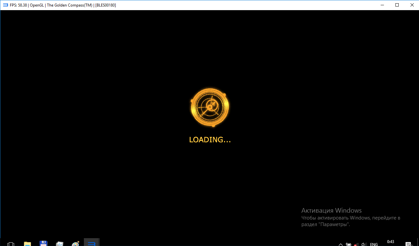Close the Golden Compass game window

coord(411,5)
